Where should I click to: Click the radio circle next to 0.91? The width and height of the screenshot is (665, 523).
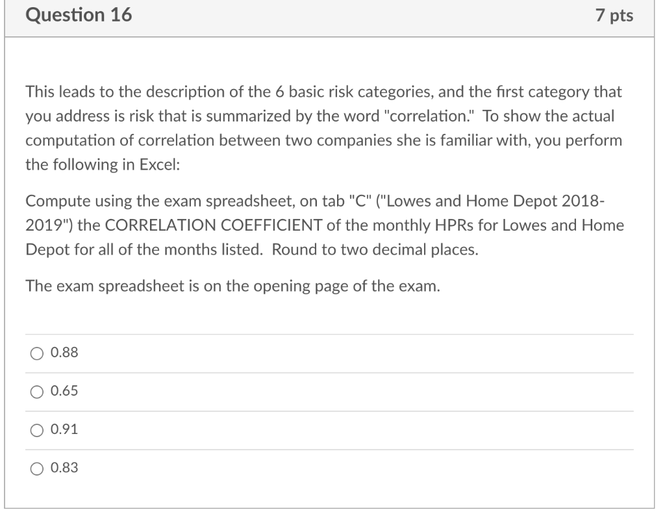pyautogui.click(x=37, y=429)
